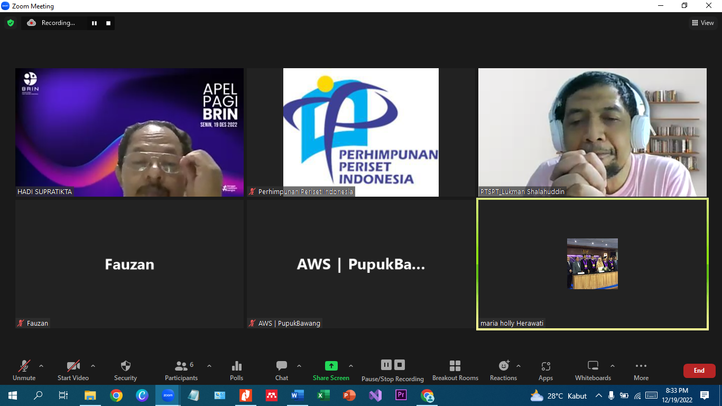Pause recording from the bottom toolbar
Viewport: 722px width, 406px height.
[386, 365]
